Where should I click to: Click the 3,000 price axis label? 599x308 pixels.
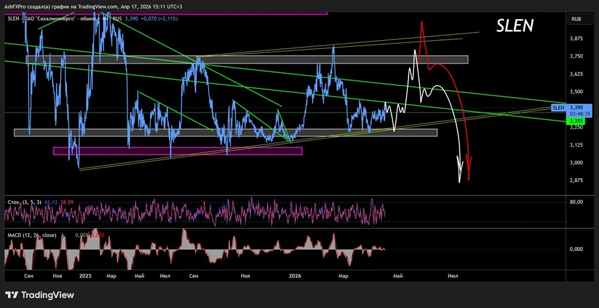click(577, 162)
